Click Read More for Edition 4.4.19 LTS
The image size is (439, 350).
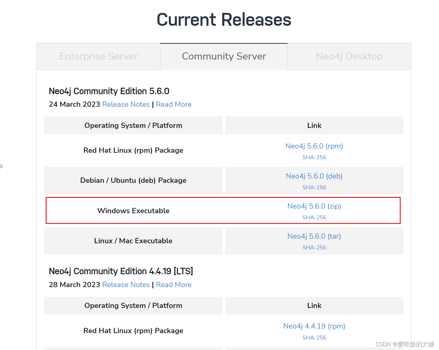tap(174, 285)
